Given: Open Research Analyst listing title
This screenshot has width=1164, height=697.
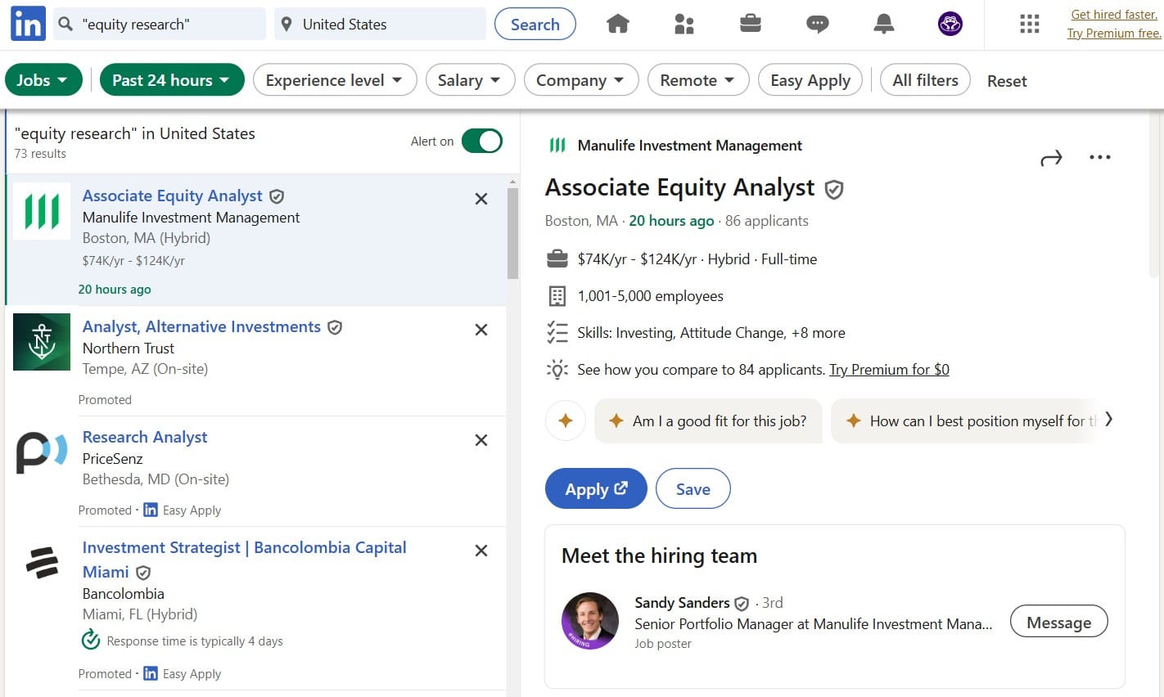Looking at the screenshot, I should (145, 437).
